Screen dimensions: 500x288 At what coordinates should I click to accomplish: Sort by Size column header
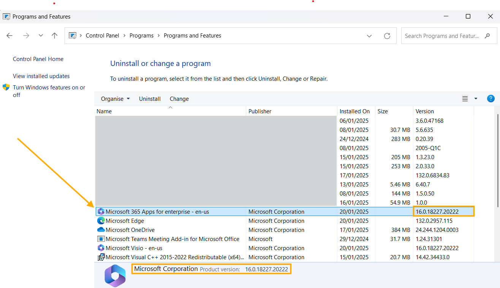[x=394, y=111]
